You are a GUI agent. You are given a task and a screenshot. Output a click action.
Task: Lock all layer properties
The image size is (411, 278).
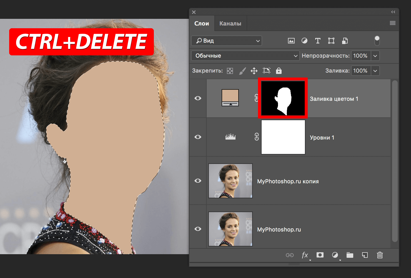click(x=279, y=71)
